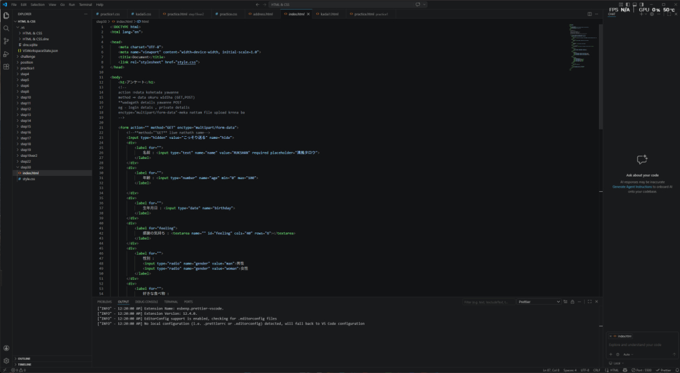
Task: Switch to the address.html tab
Action: coord(263,14)
